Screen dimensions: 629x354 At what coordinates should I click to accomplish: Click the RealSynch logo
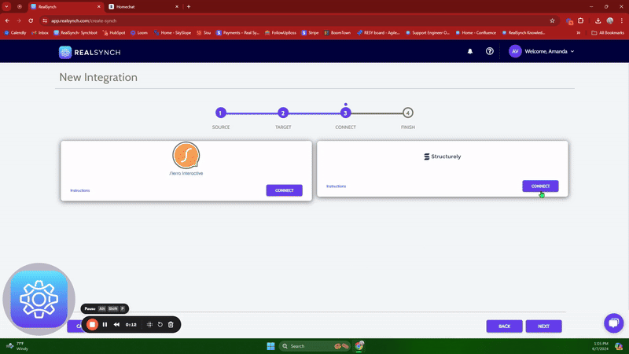[90, 52]
